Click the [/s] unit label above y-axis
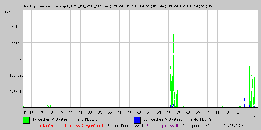Screen dimensions: 261x130 (x=9, y=12)
